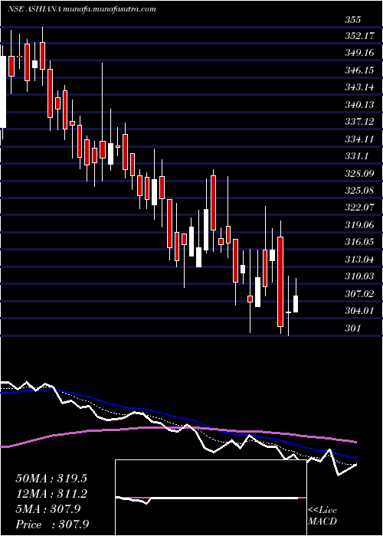This screenshot has width=383, height=536.
Task: Click the 313.04 price axis label
Action: tap(359, 260)
